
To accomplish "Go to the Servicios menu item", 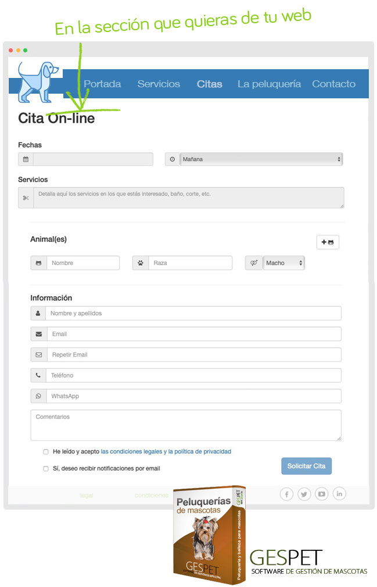I will click(x=159, y=84).
